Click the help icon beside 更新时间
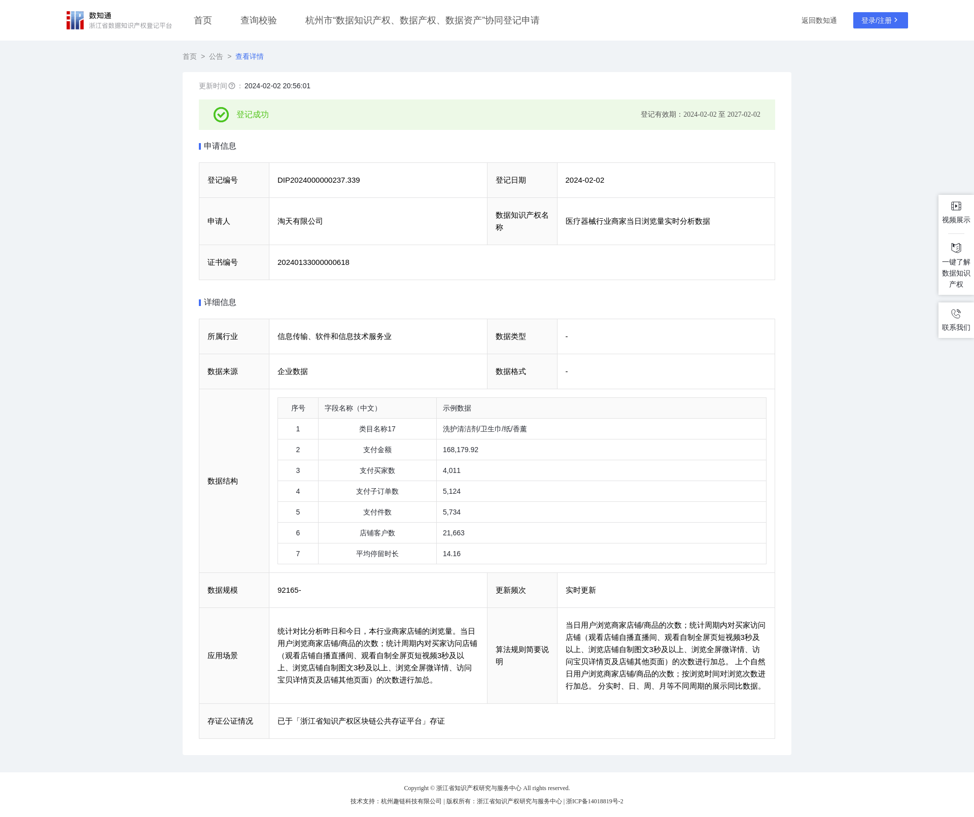 [232, 86]
